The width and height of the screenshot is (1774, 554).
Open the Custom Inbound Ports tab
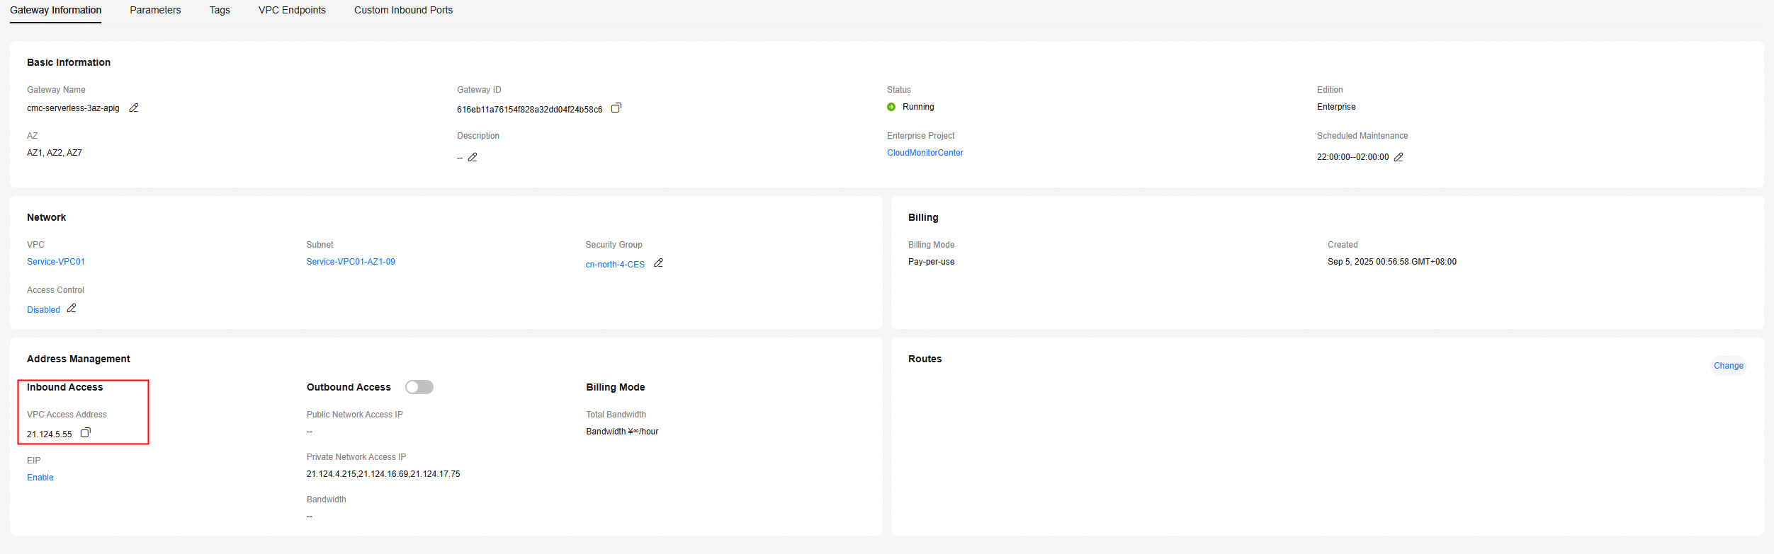tap(403, 10)
